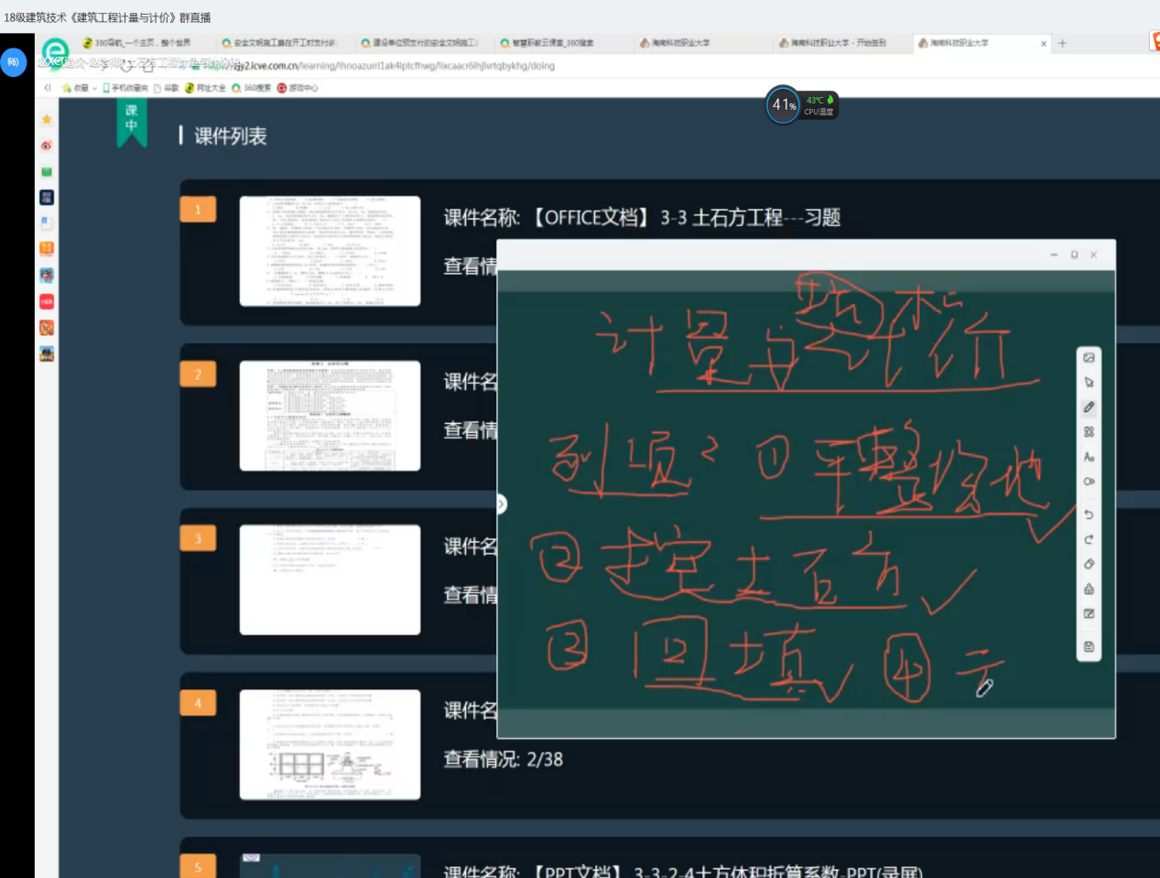Click the 41% CPU temperature widget
This screenshot has width=1160, height=878.
click(801, 105)
